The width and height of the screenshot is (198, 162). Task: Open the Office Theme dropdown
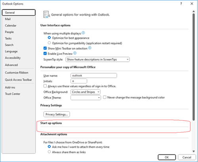coord(86,98)
